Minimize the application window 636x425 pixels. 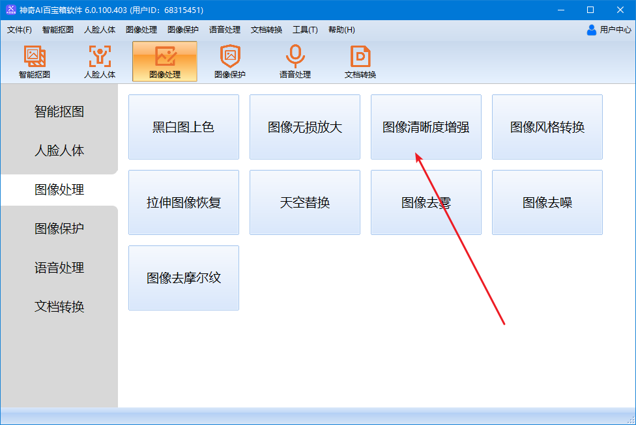(561, 10)
